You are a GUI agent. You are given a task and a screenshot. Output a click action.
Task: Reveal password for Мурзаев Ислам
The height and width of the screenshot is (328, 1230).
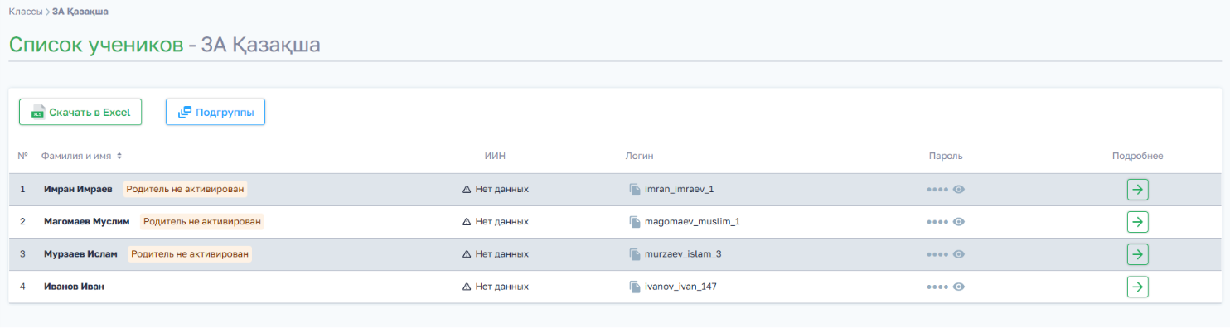coord(959,254)
